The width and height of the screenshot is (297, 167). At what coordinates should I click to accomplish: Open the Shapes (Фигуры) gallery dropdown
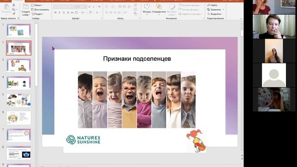click(147, 9)
